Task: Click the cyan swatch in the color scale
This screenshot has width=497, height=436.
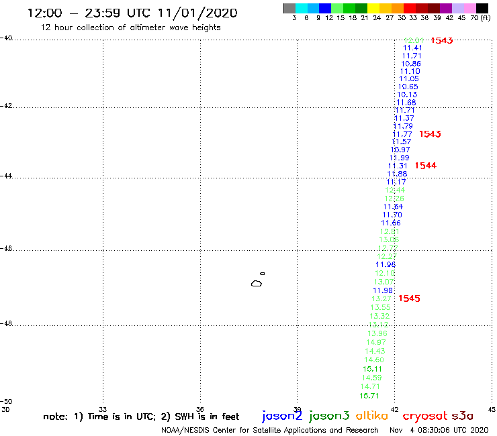Action: click(x=302, y=8)
